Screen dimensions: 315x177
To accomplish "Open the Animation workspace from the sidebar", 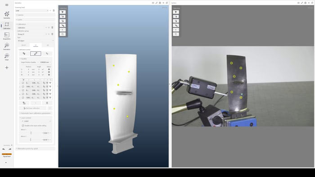I will (x=7, y=46).
